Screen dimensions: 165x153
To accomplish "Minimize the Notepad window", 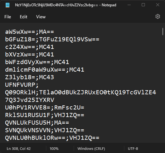I will pos(129,5).
